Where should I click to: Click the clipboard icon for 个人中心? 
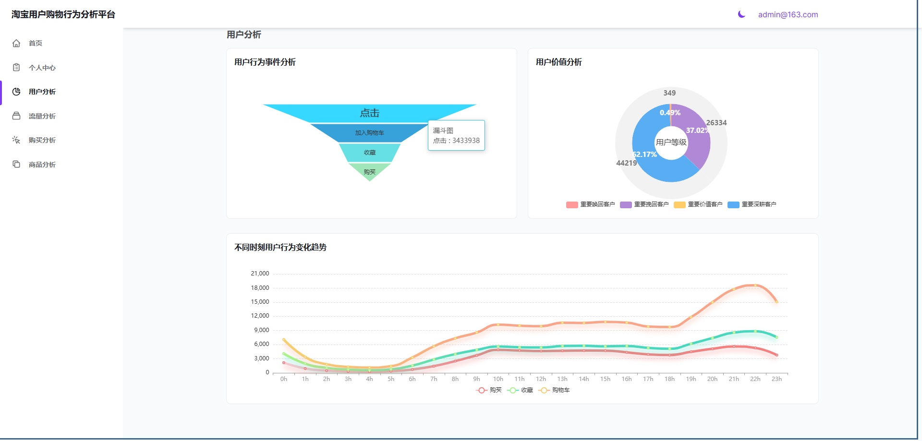pyautogui.click(x=16, y=68)
